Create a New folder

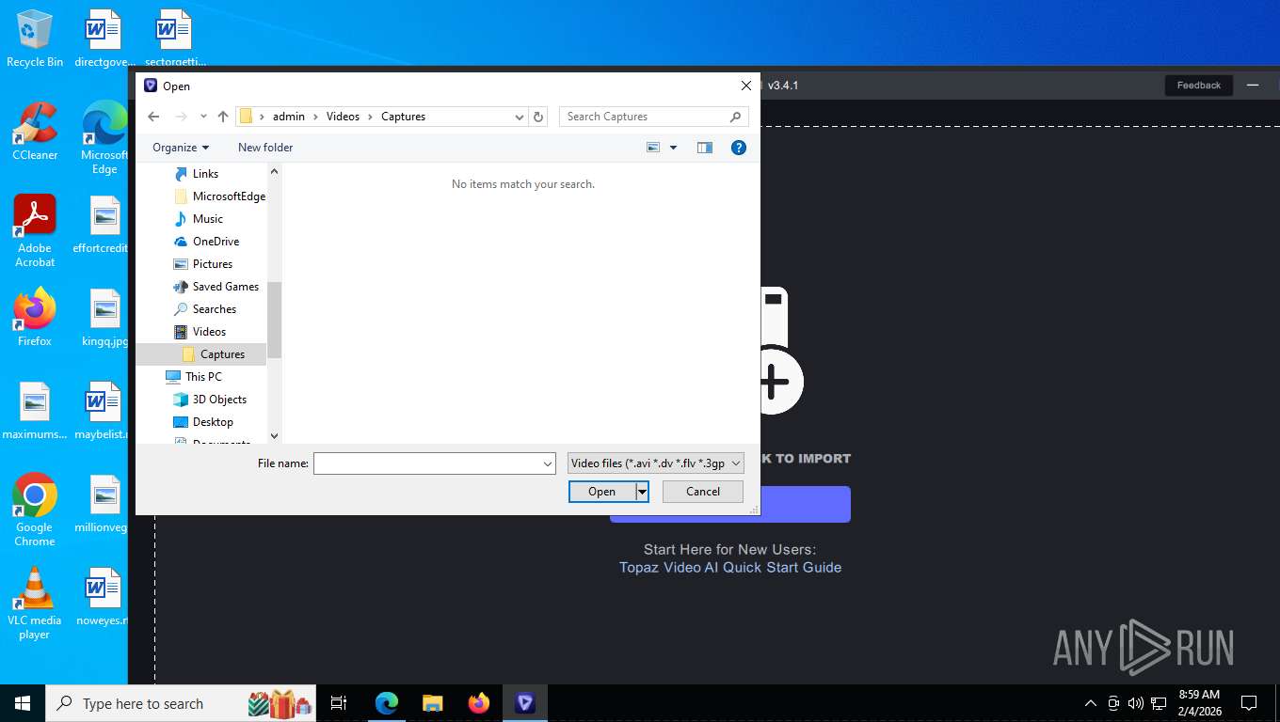coord(265,148)
